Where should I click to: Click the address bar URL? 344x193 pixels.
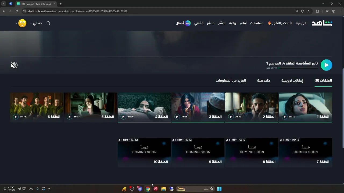coord(78,11)
